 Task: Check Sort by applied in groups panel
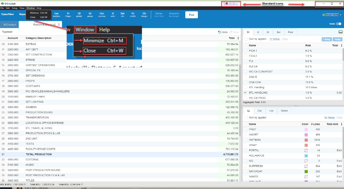pos(246,117)
